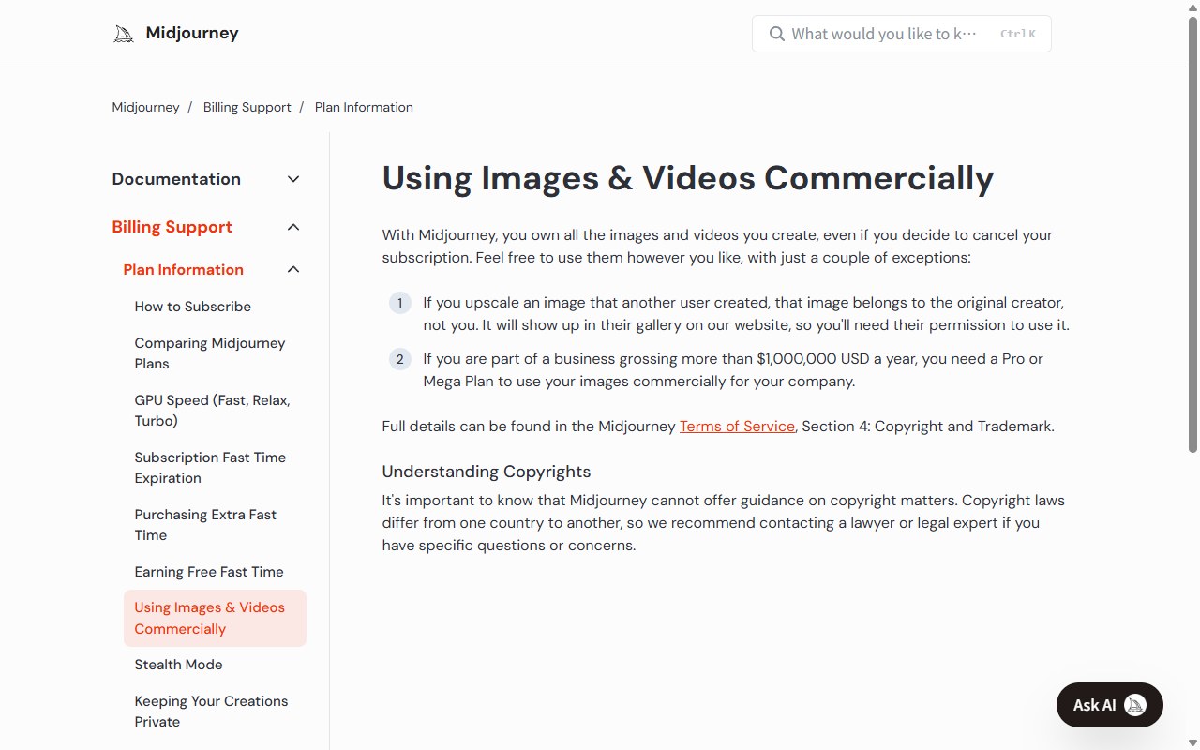Viewport: 1200px width, 750px height.
Task: Open the Terms of Service link
Action: tap(737, 426)
